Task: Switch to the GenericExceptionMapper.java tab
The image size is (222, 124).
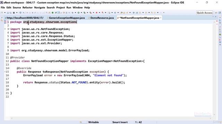Action: point(66,18)
